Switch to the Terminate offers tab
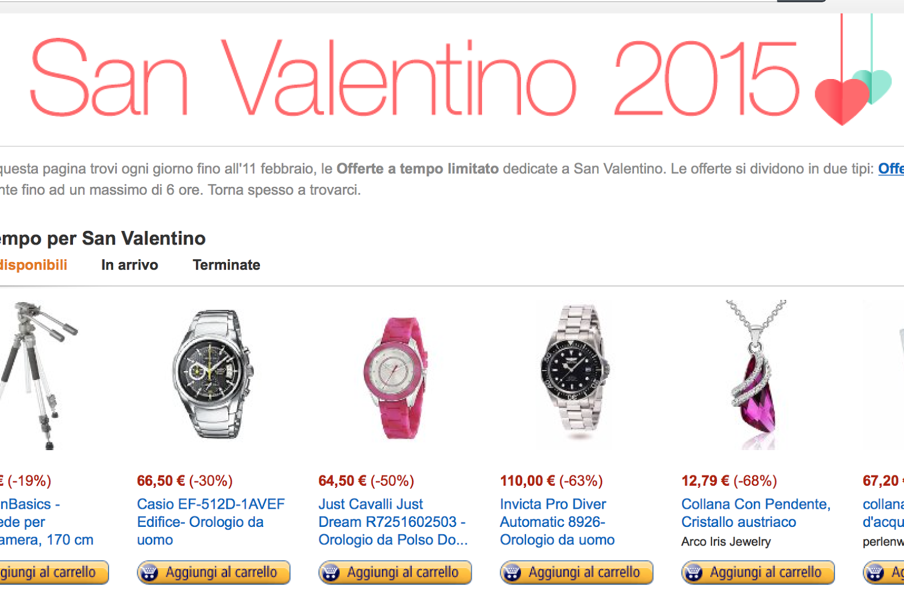904x602 pixels. (226, 265)
